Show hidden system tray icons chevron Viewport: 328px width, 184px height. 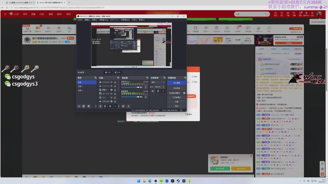click(300, 181)
